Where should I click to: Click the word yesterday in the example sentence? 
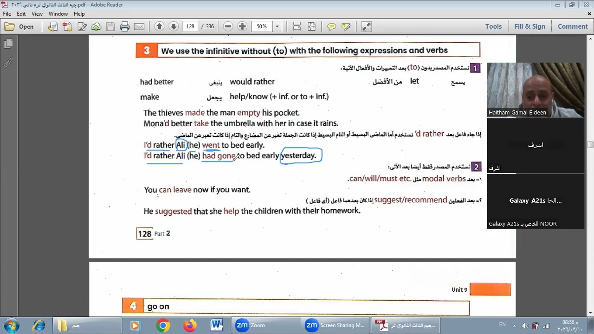click(x=298, y=155)
